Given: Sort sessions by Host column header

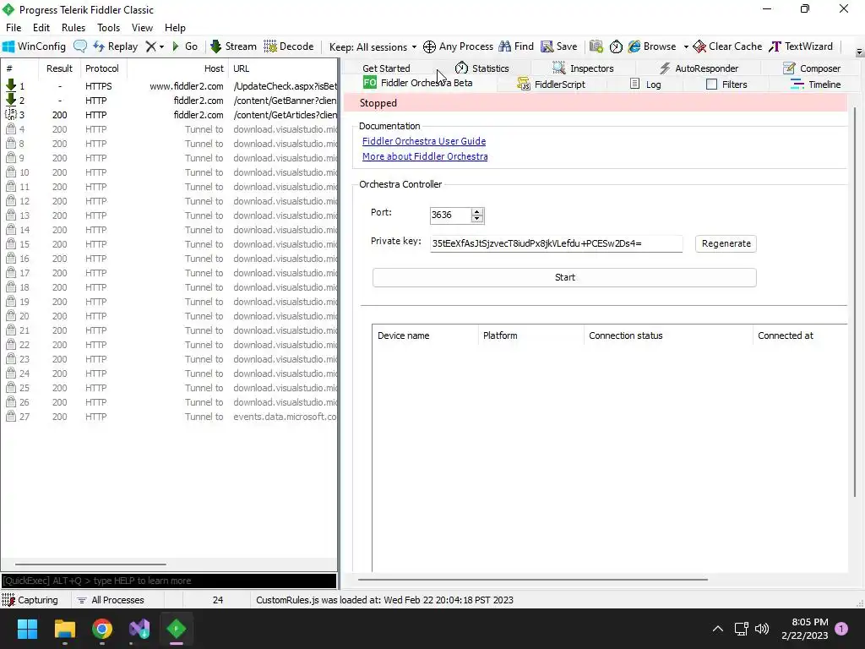Looking at the screenshot, I should [177, 68].
